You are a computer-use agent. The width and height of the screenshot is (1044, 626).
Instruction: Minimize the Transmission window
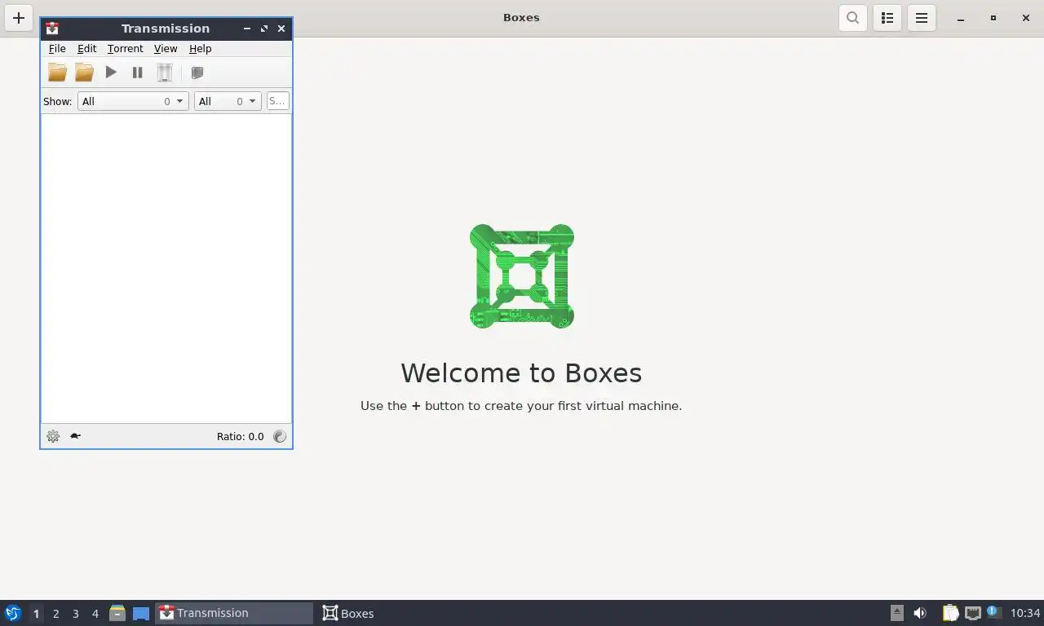coord(247,29)
